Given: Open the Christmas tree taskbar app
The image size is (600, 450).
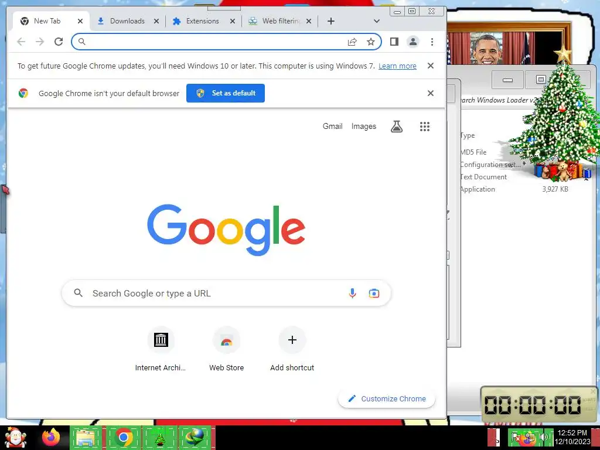Looking at the screenshot, I should pyautogui.click(x=159, y=437).
